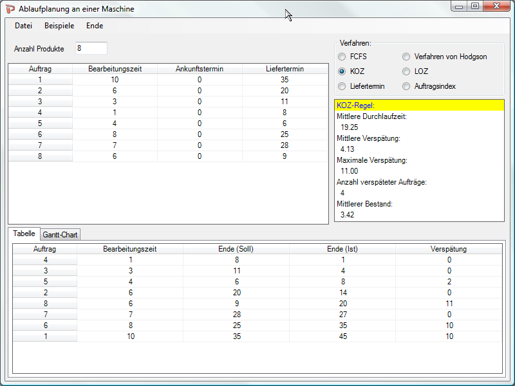Select the Tabelle tab
The width and height of the screenshot is (515, 386).
click(x=24, y=234)
